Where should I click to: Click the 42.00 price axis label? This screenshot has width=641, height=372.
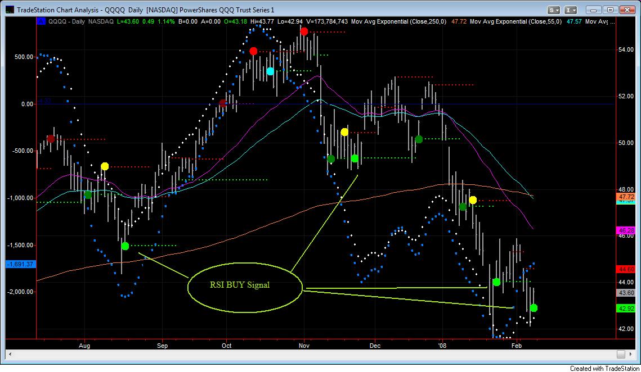pyautogui.click(x=626, y=329)
